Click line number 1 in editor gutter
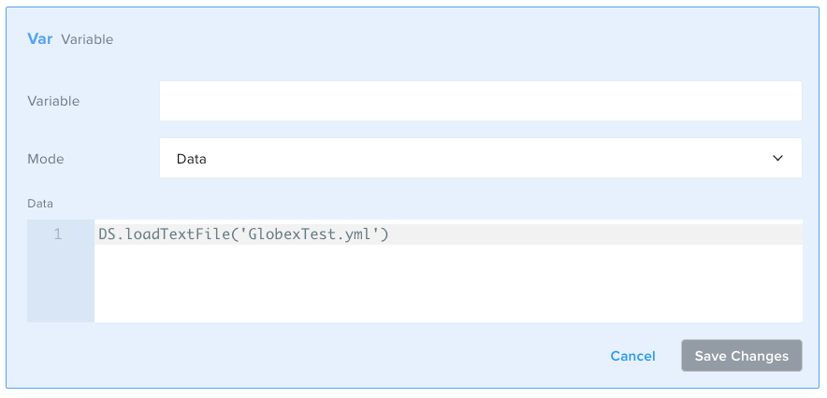The height and width of the screenshot is (398, 827). pos(58,235)
